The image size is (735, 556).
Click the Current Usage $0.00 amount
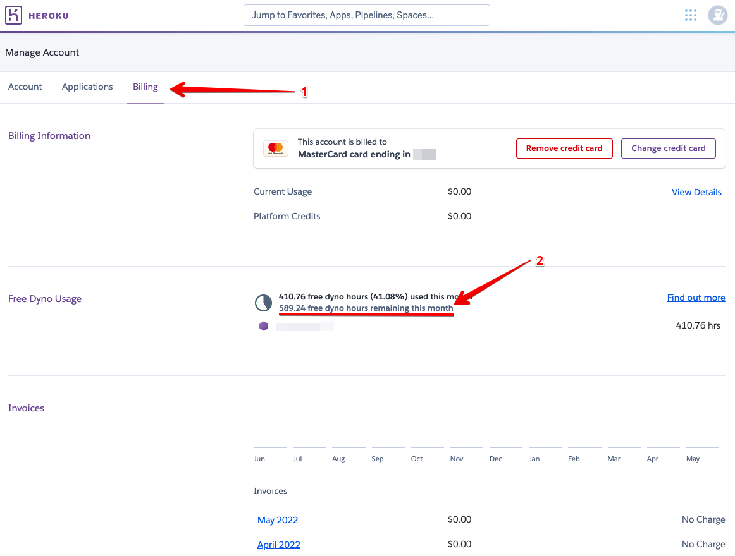tap(459, 191)
